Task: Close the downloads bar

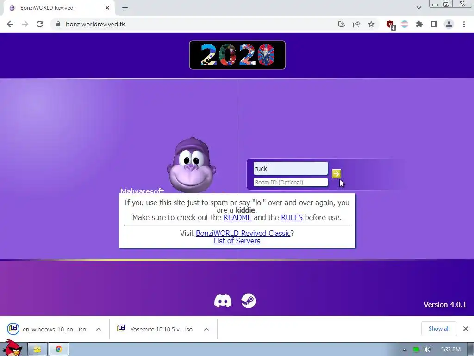Action: (x=466, y=329)
